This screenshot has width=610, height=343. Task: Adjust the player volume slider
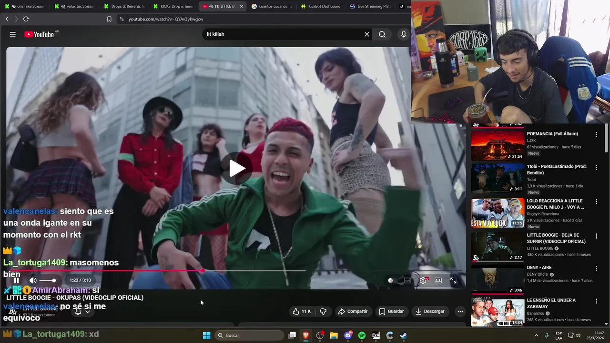click(x=47, y=280)
